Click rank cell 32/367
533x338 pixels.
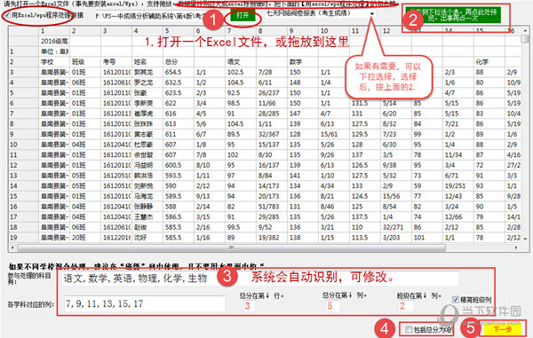click(272, 134)
